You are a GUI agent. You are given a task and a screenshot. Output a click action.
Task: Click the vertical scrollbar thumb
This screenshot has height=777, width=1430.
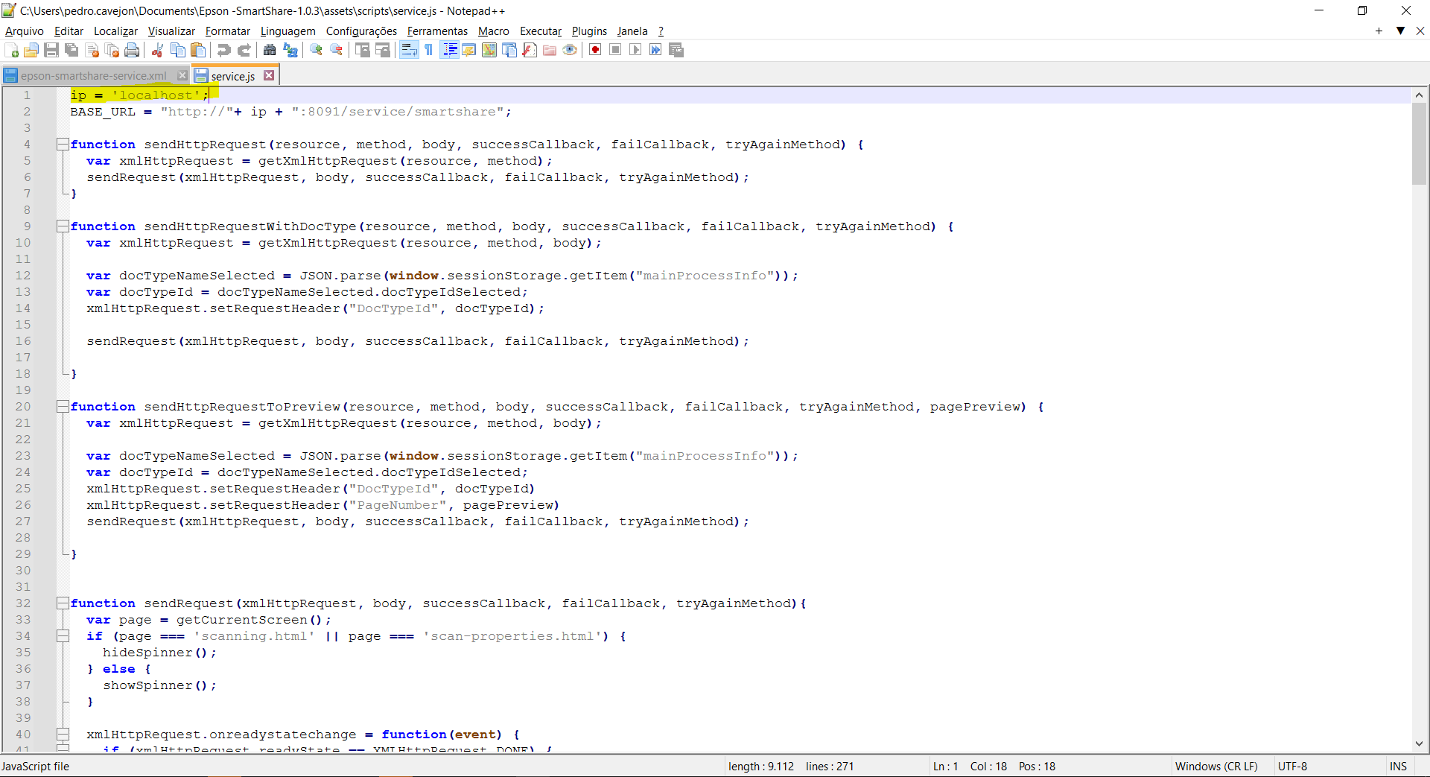1419,144
